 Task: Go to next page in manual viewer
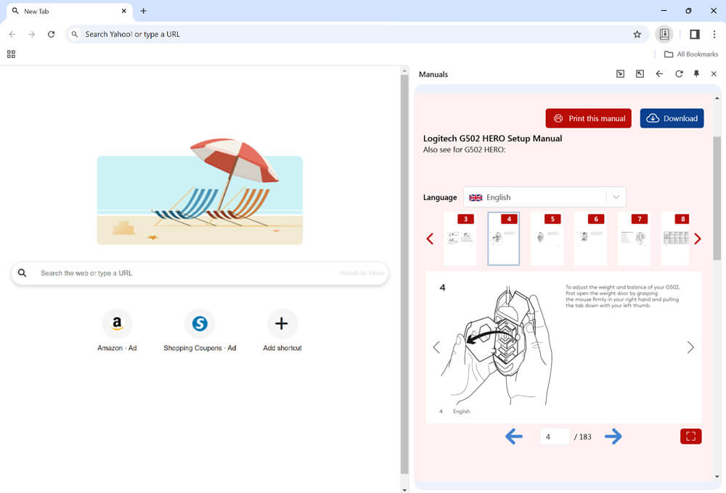[x=690, y=347]
